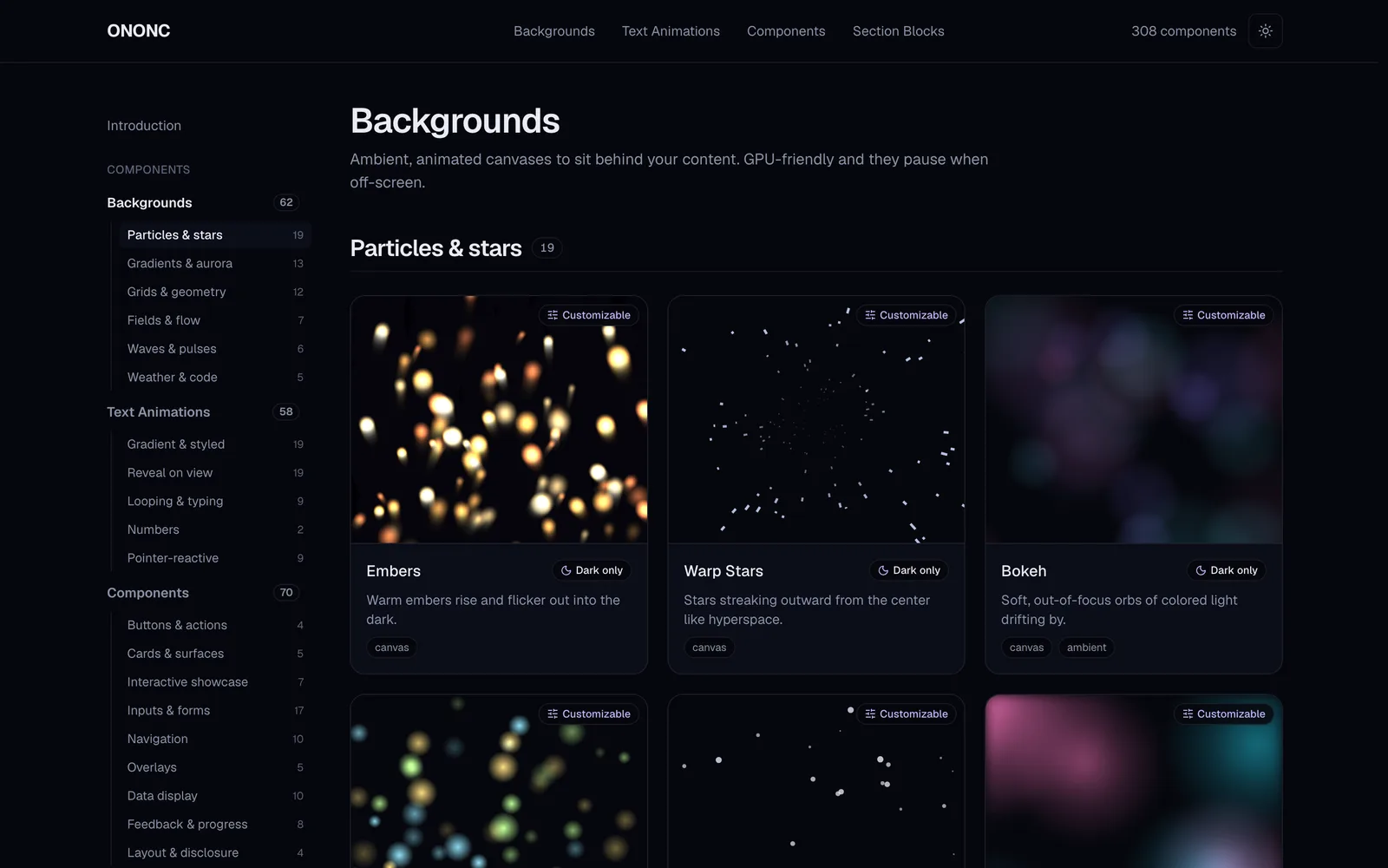The height and width of the screenshot is (868, 1388).
Task: Click the Dark only badge on Bokeh
Action: point(1226,570)
